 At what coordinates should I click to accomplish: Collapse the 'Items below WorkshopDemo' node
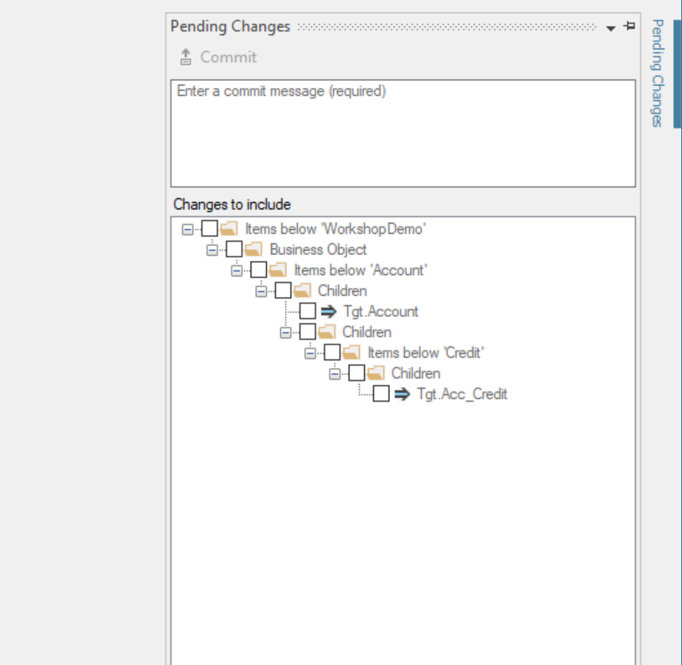point(189,229)
